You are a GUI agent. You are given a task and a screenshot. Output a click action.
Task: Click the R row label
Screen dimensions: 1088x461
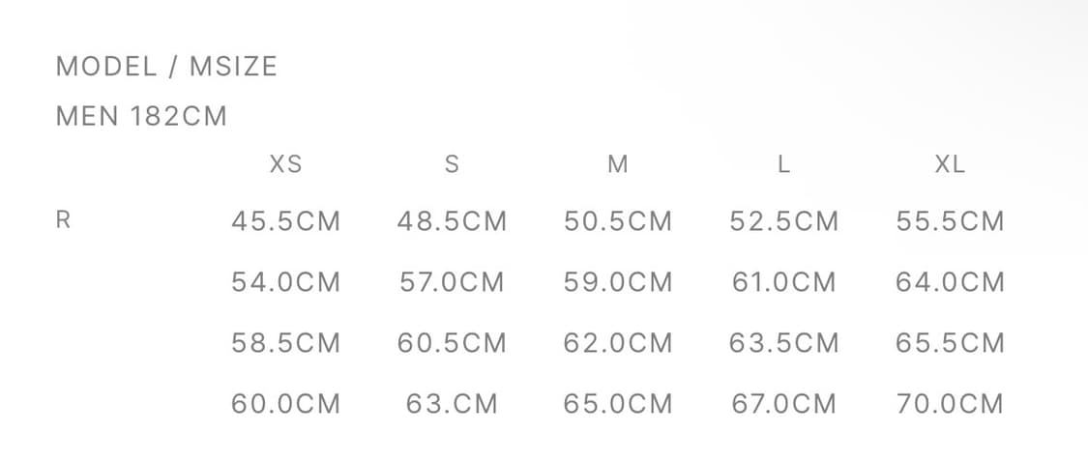pos(63,220)
